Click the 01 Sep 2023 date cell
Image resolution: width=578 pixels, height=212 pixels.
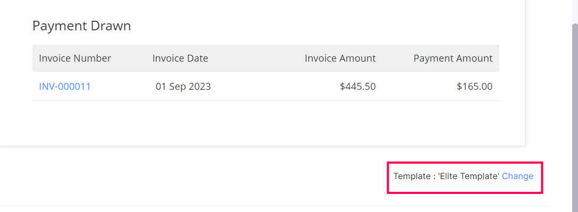point(183,87)
